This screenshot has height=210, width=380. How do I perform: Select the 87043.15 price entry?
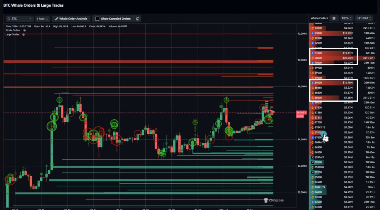point(320,127)
